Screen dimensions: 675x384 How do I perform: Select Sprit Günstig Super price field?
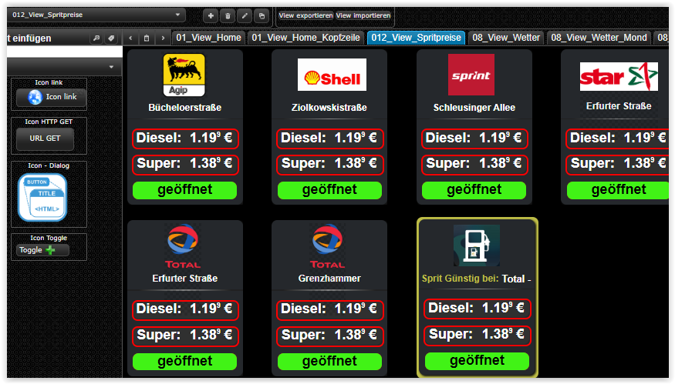[477, 335]
